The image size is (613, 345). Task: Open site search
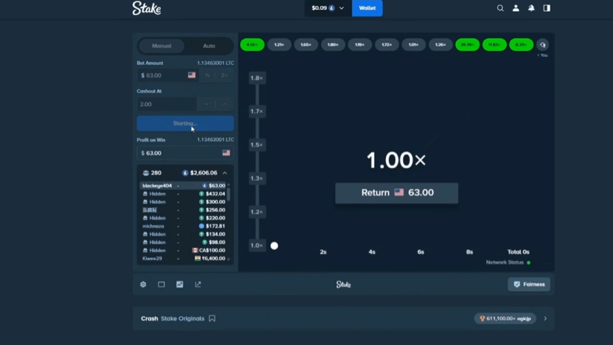click(x=500, y=8)
